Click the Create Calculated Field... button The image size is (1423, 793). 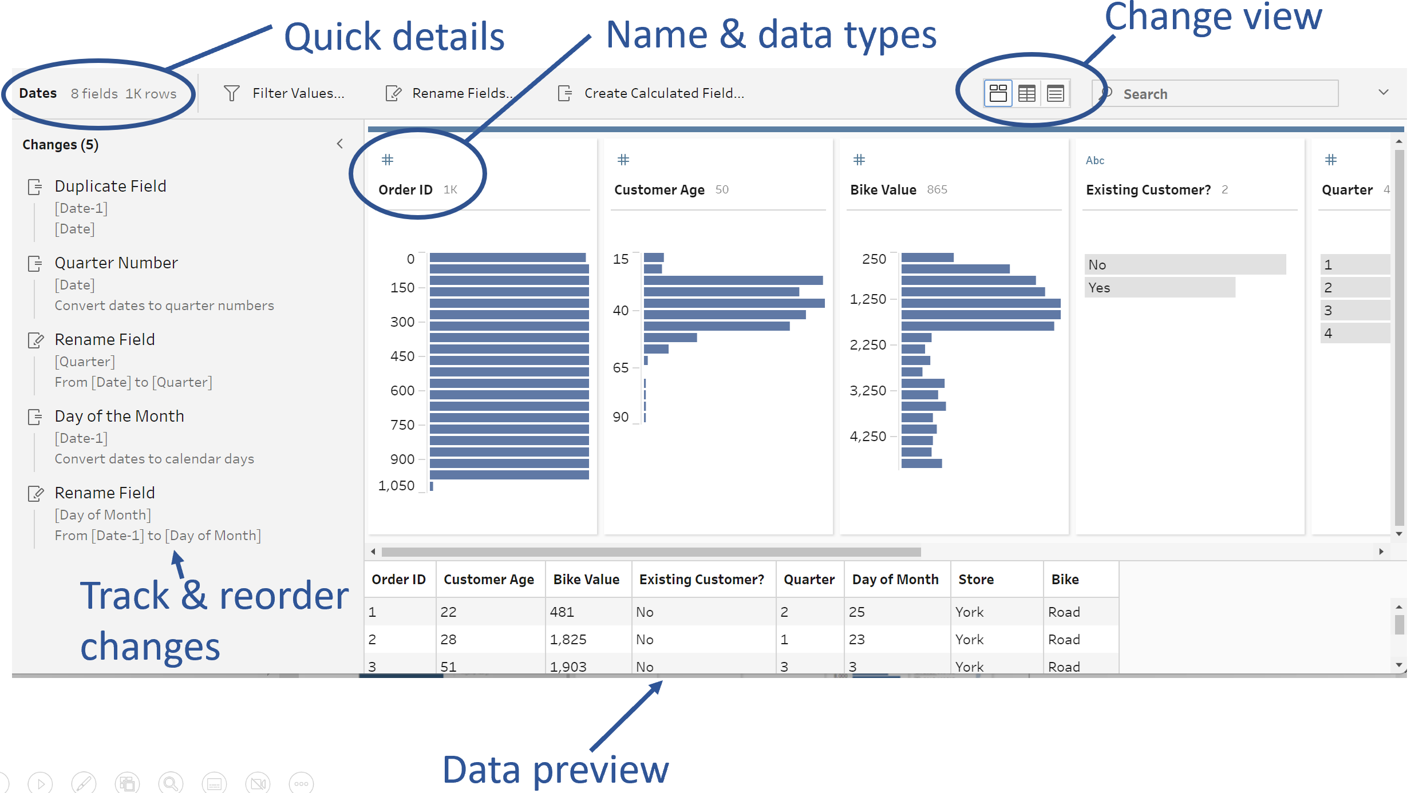(x=664, y=93)
